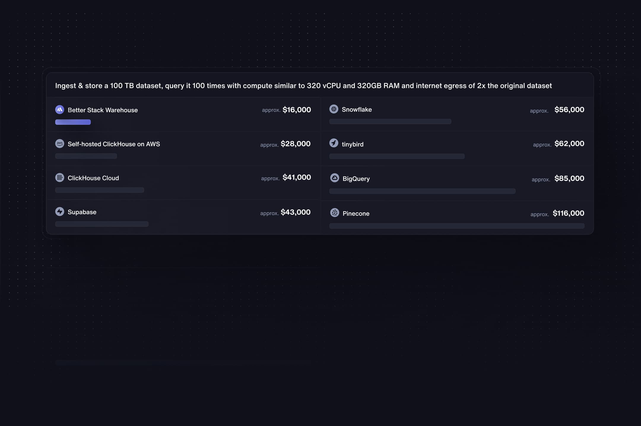The image size is (641, 426).
Task: Click the Snowflake cost bar
Action: click(x=390, y=122)
